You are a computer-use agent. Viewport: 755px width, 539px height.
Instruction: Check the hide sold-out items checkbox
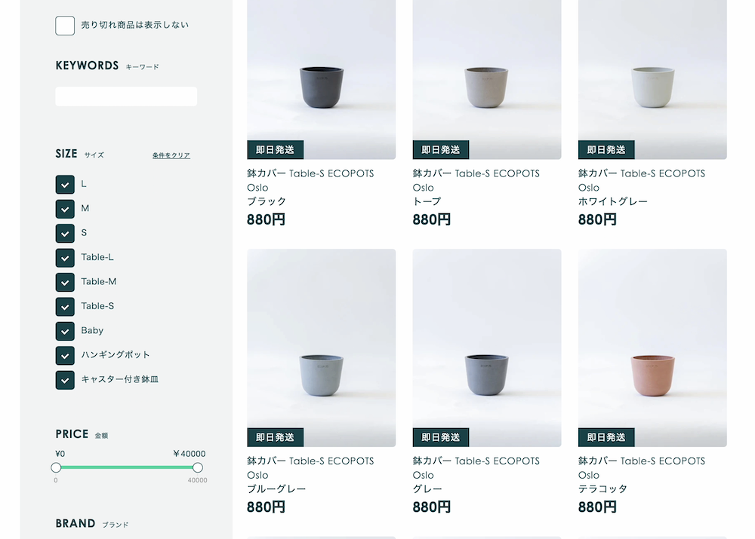coord(65,26)
